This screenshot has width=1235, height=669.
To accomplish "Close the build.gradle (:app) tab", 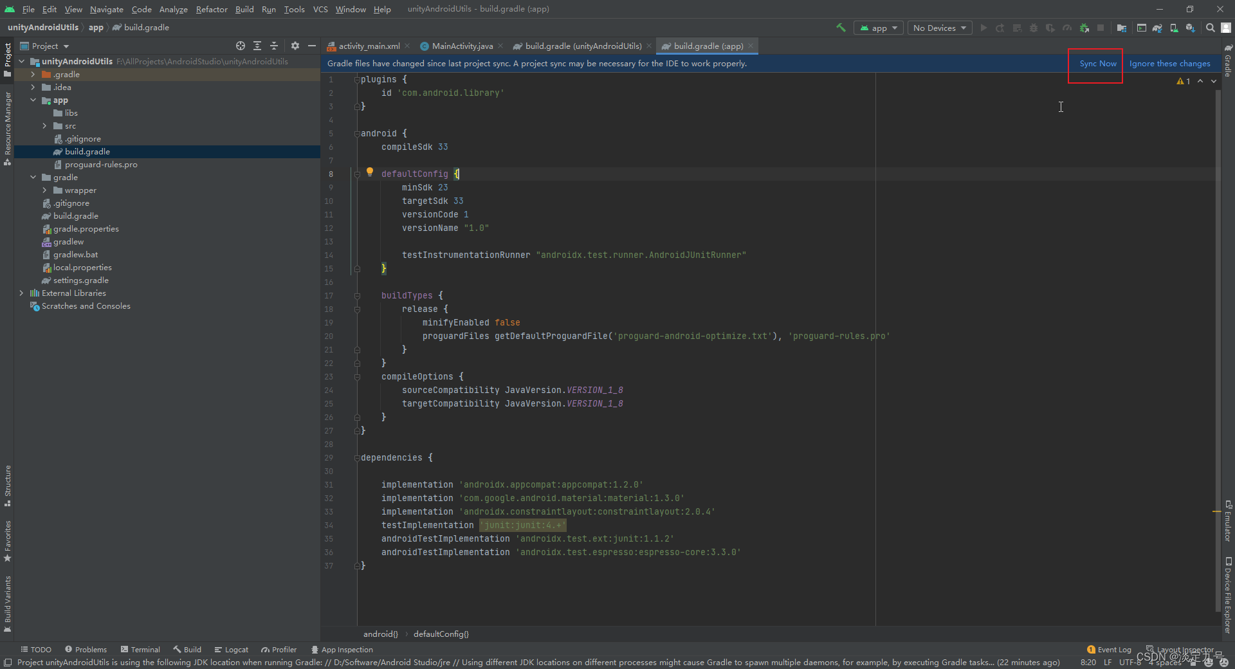I will pyautogui.click(x=751, y=46).
